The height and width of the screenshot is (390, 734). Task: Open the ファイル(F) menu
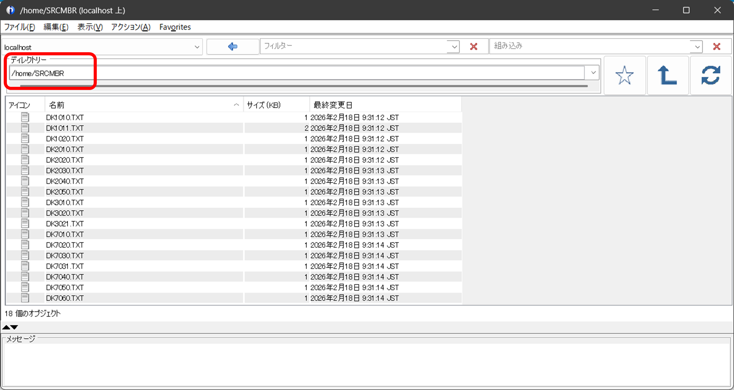click(19, 27)
